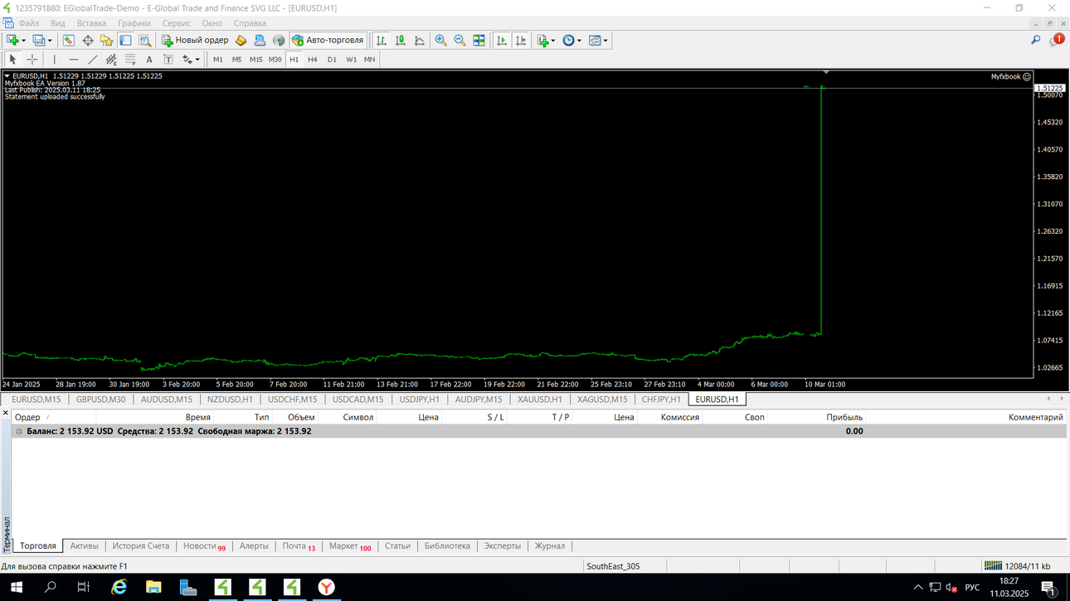Toggle Авто-торговля auto trading

328,40
